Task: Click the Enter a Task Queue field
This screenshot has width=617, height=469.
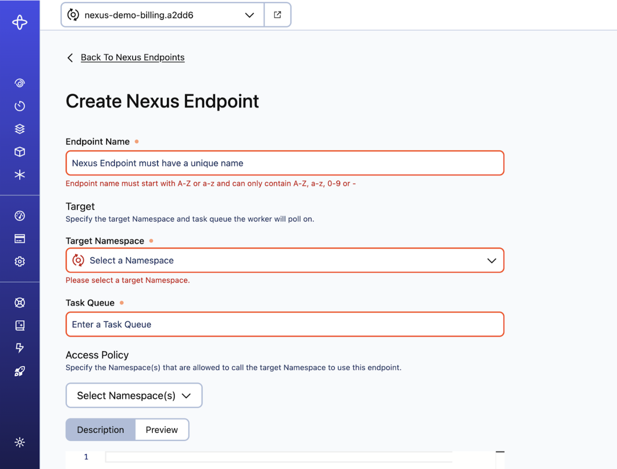Action: tap(285, 324)
